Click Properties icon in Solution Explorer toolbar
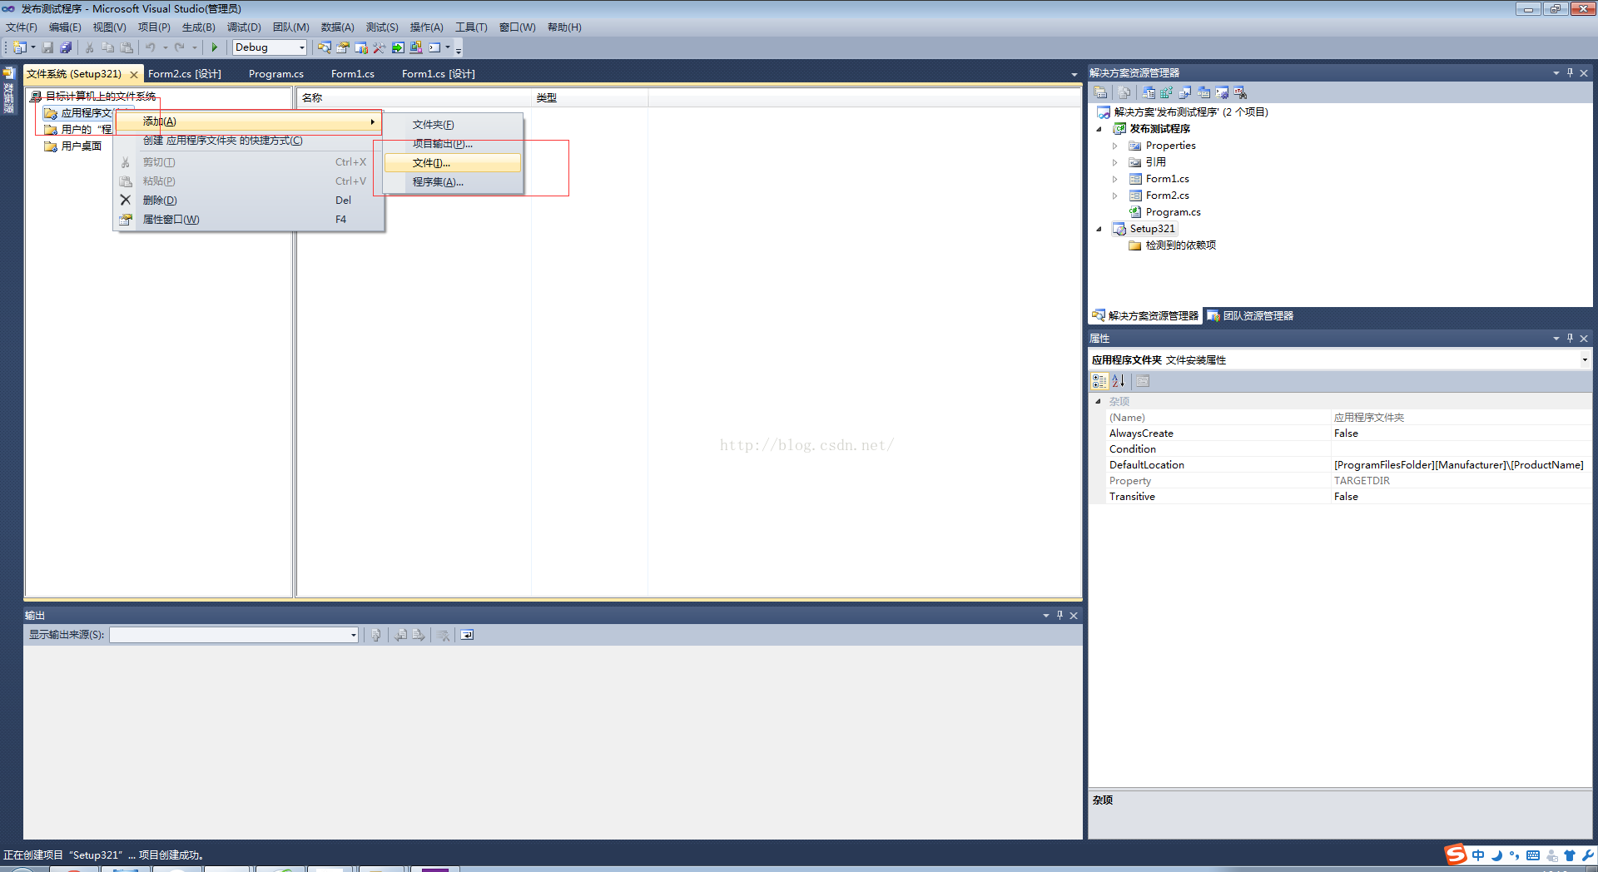 [1100, 92]
